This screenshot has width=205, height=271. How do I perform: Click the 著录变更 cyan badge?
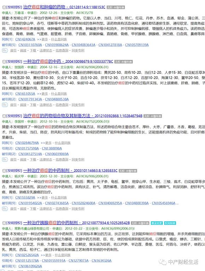click(157, 223)
